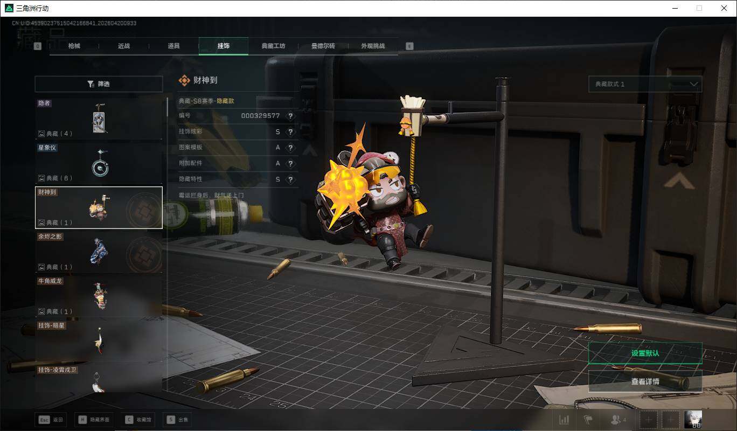This screenshot has height=431, width=737.
Task: Click the S 出售 sell button
Action: 177,420
